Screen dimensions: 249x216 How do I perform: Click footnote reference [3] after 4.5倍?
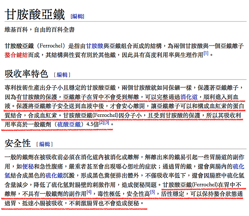[x=107, y=122]
